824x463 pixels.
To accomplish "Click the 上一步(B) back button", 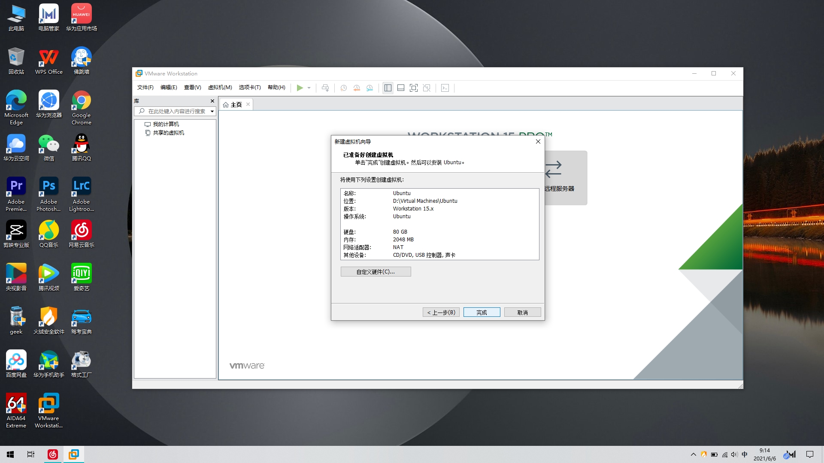I will coord(441,313).
